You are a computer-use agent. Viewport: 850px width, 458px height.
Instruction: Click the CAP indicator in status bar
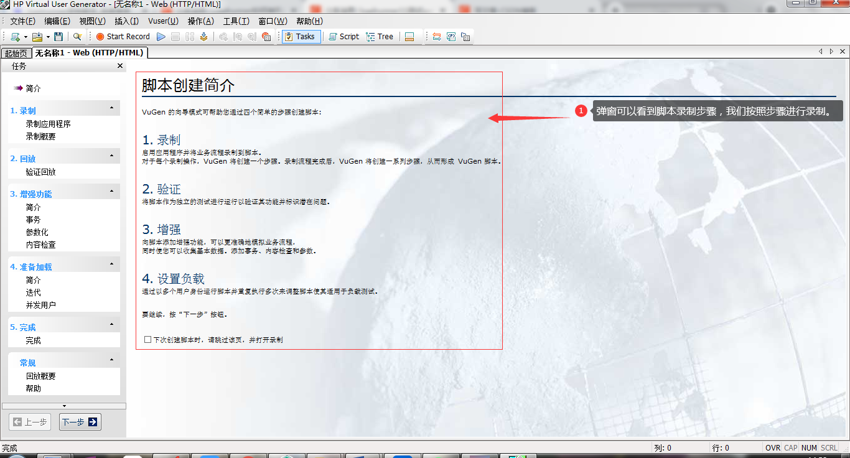(x=791, y=448)
